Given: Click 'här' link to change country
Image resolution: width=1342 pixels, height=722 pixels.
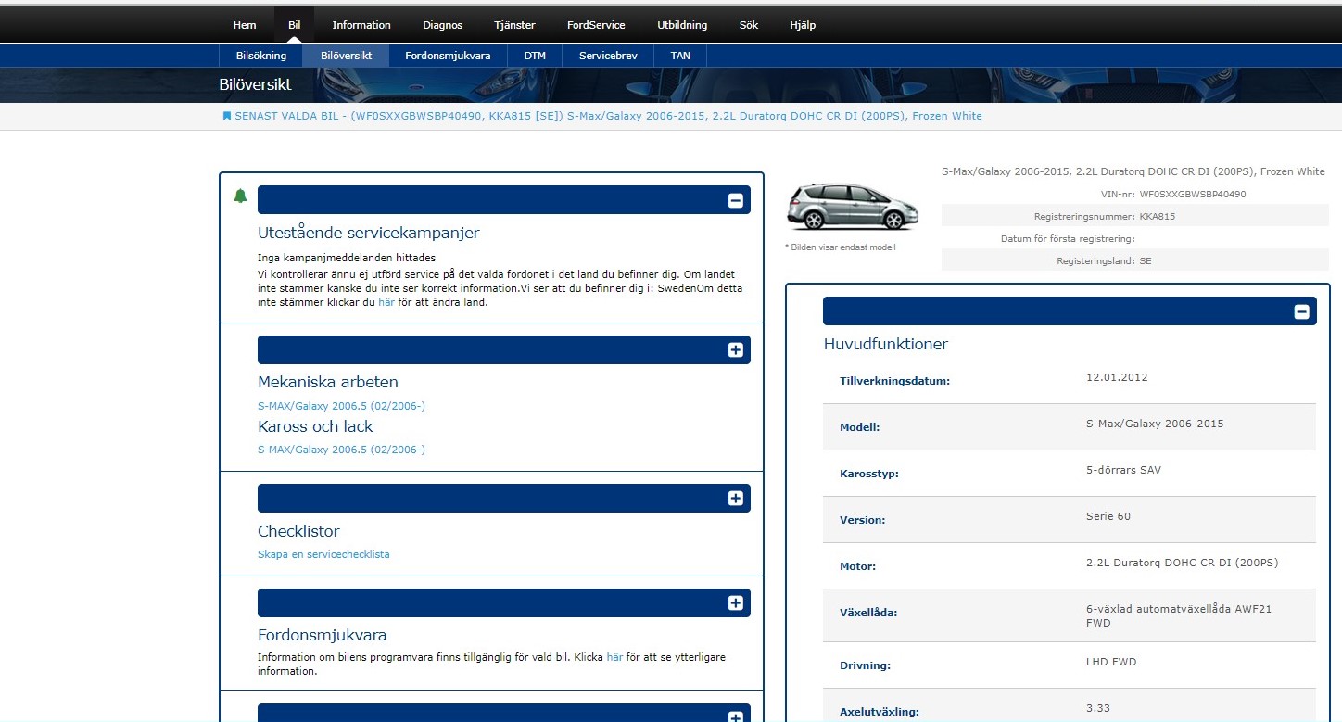Looking at the screenshot, I should click(386, 302).
